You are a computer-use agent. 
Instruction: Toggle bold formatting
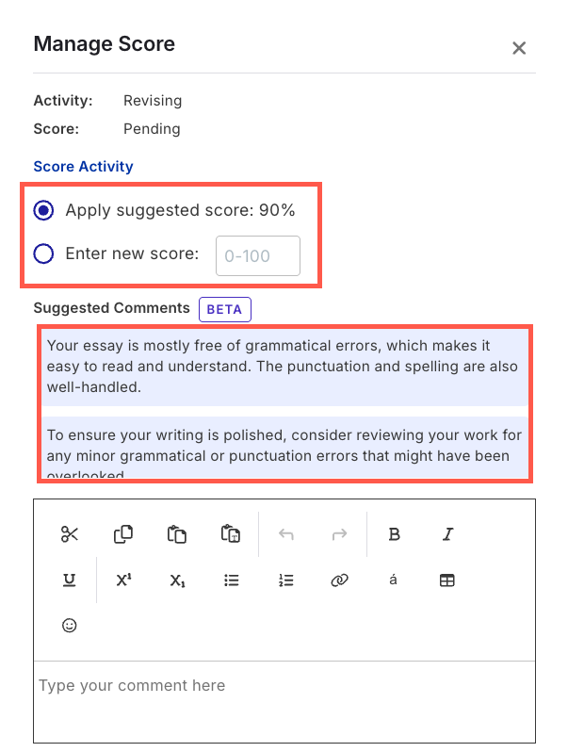pos(395,534)
